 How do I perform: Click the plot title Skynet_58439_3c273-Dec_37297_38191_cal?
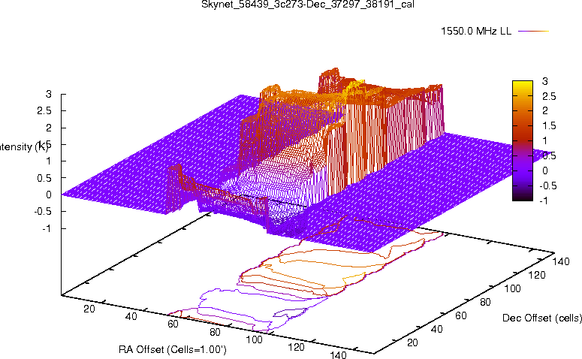pyautogui.click(x=308, y=5)
